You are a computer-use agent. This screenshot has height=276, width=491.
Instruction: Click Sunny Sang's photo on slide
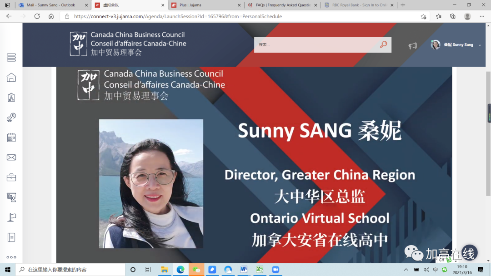[151, 184]
